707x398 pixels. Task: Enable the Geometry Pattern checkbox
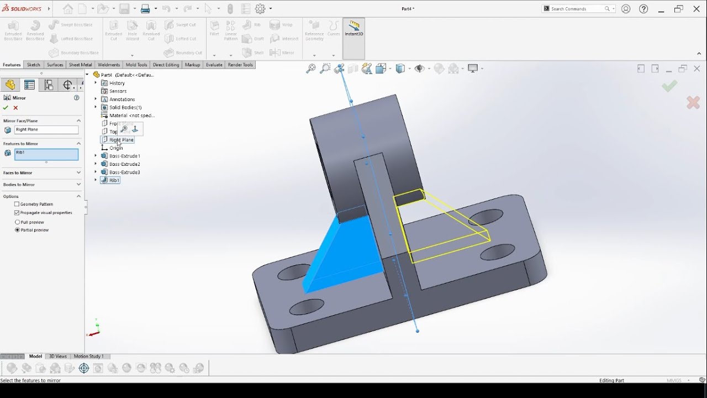click(17, 204)
